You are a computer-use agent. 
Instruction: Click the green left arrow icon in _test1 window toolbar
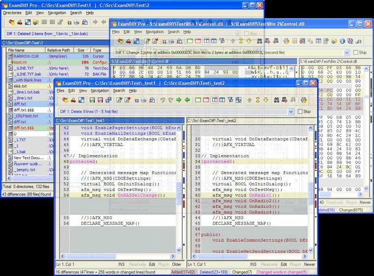(187, 100)
